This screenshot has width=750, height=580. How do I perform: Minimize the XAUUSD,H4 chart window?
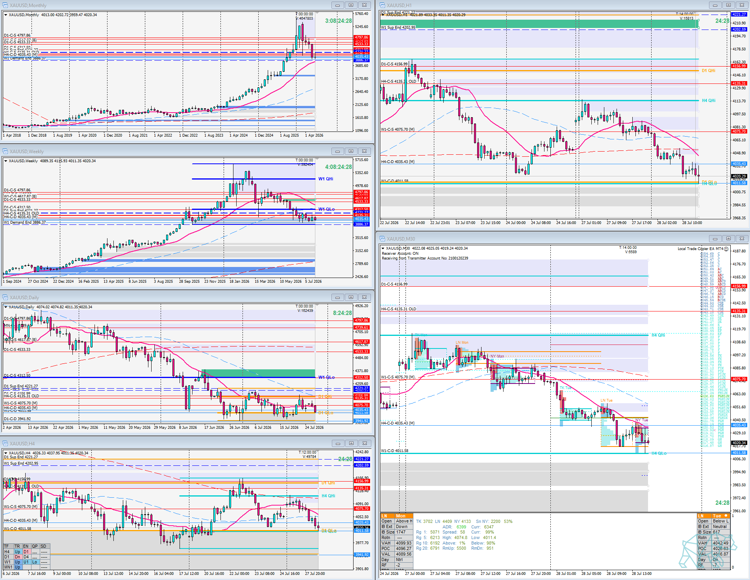[x=338, y=443]
